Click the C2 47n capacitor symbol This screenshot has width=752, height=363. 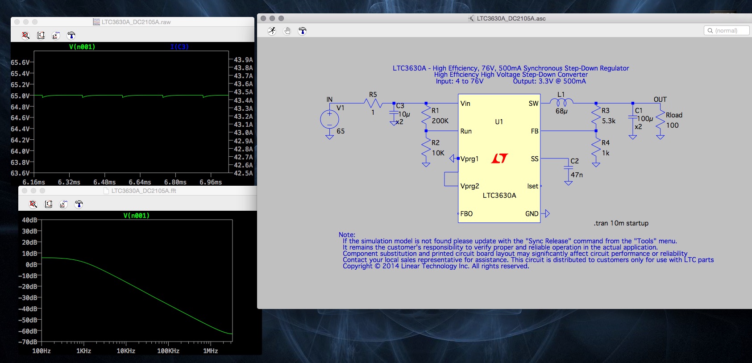pyautogui.click(x=568, y=167)
